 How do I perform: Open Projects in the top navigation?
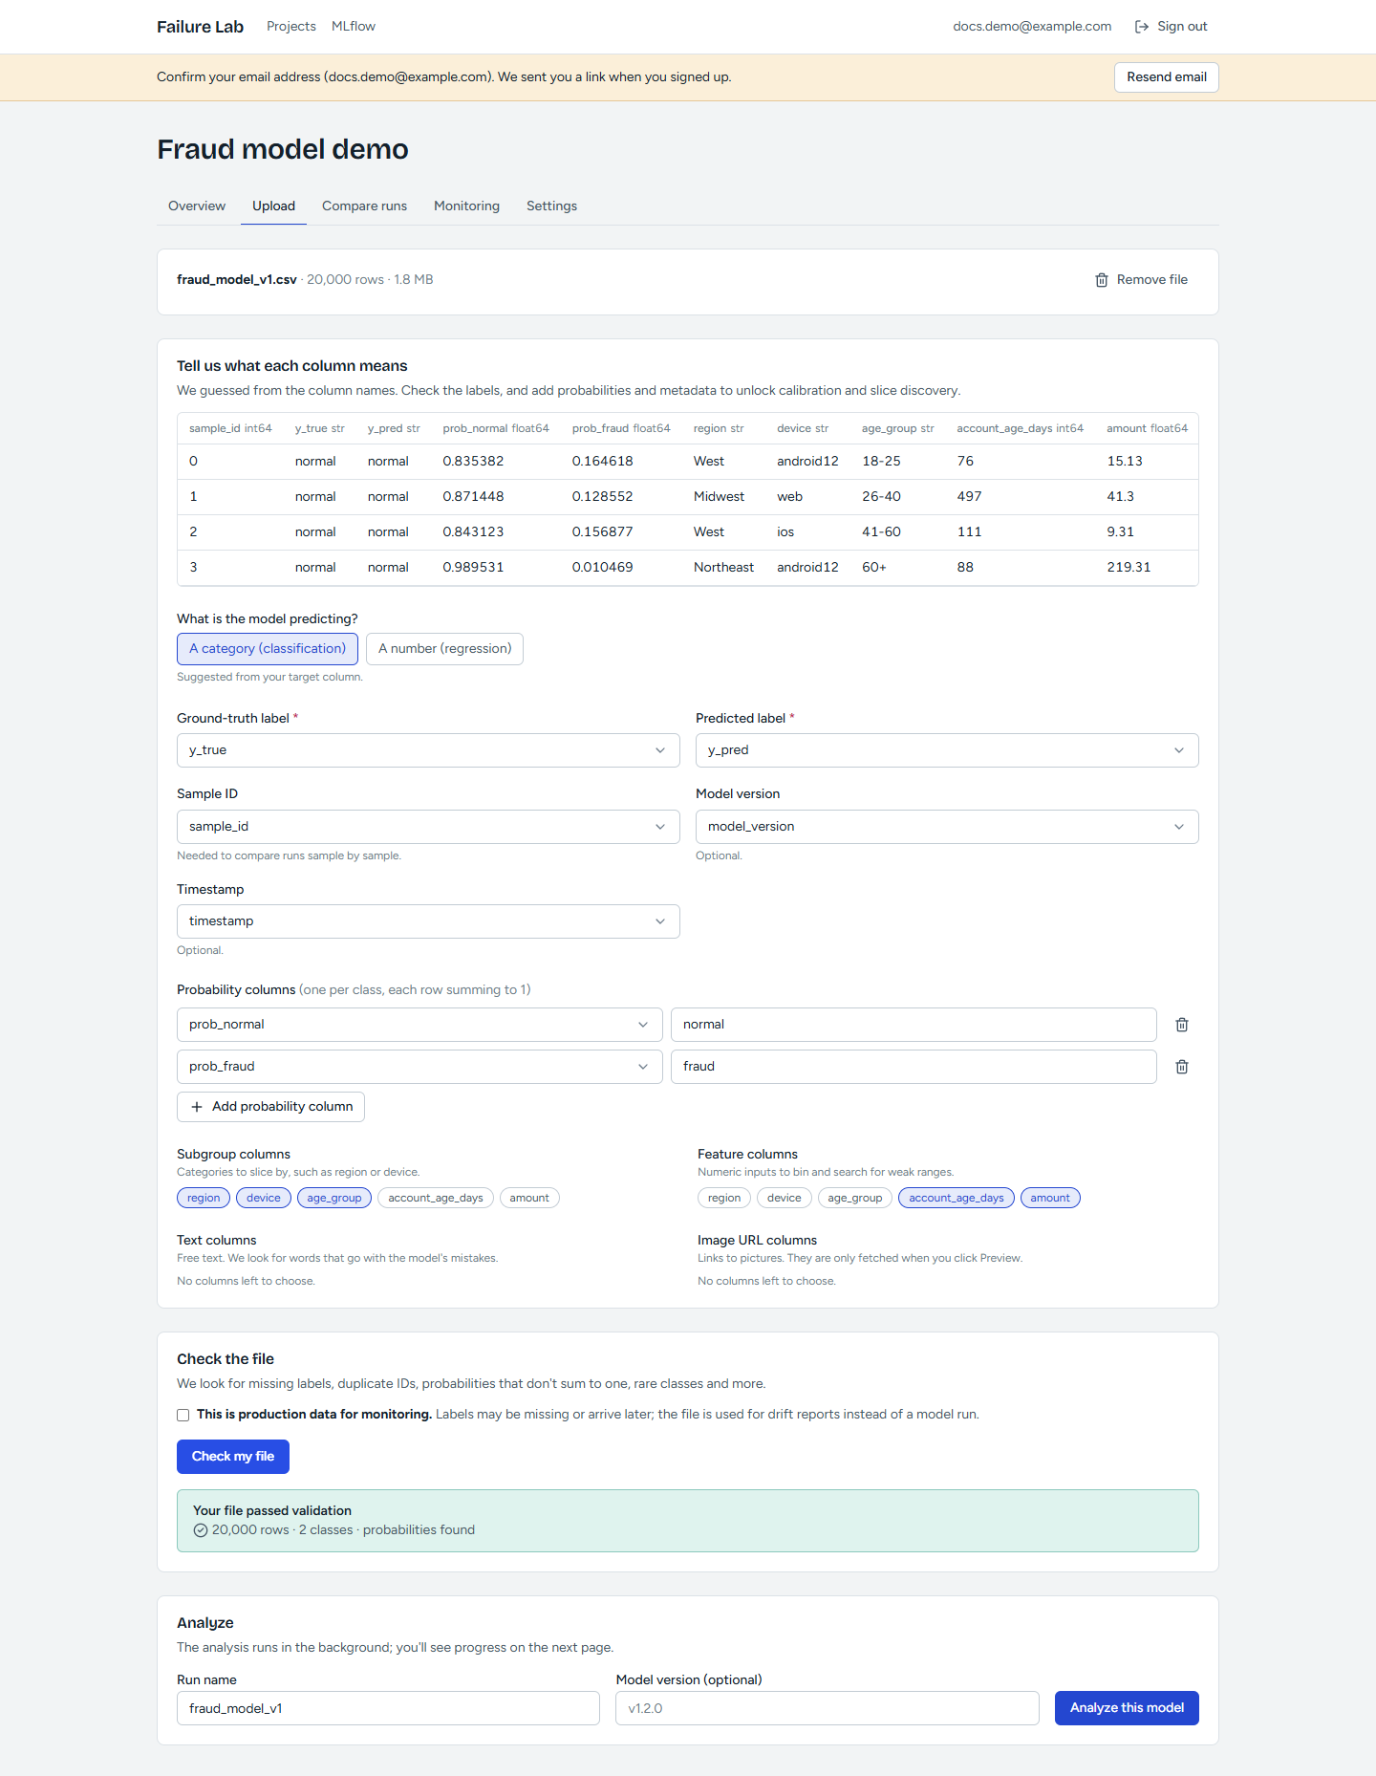coord(291,27)
